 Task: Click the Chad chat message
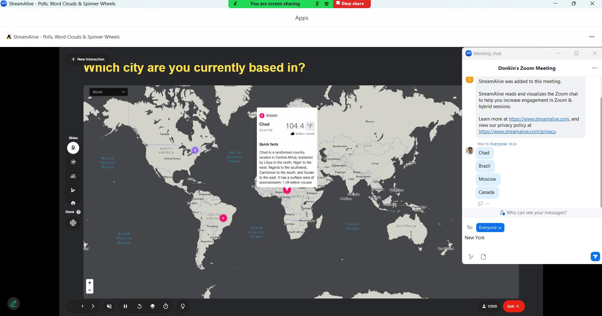(484, 153)
